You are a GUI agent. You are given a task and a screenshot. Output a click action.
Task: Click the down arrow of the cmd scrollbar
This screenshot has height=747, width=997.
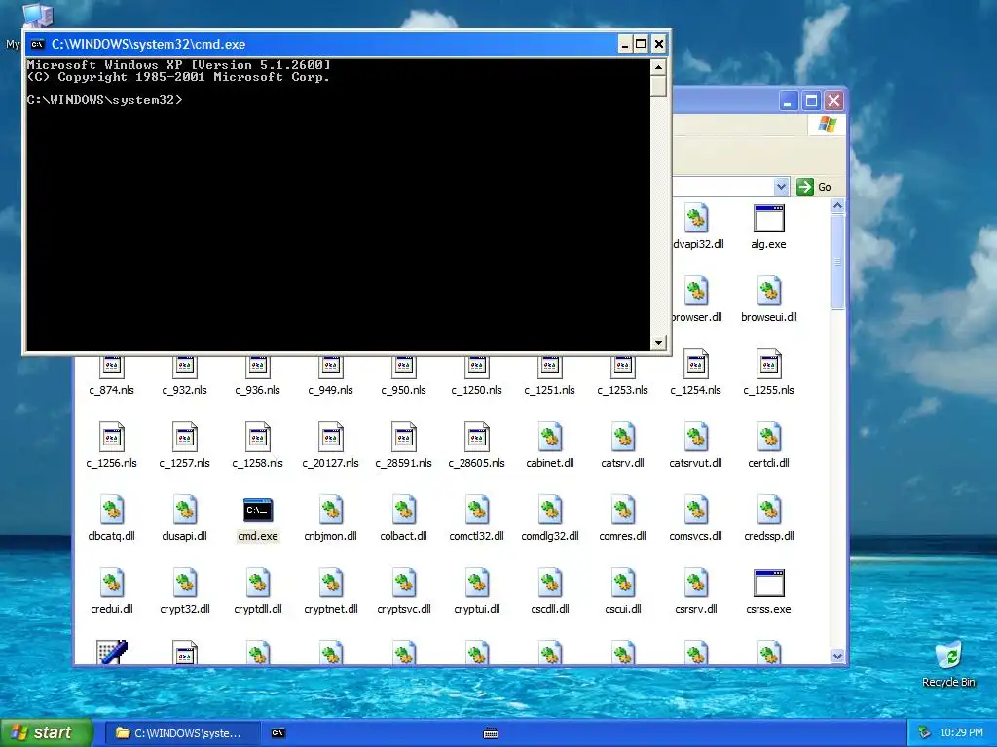(658, 343)
